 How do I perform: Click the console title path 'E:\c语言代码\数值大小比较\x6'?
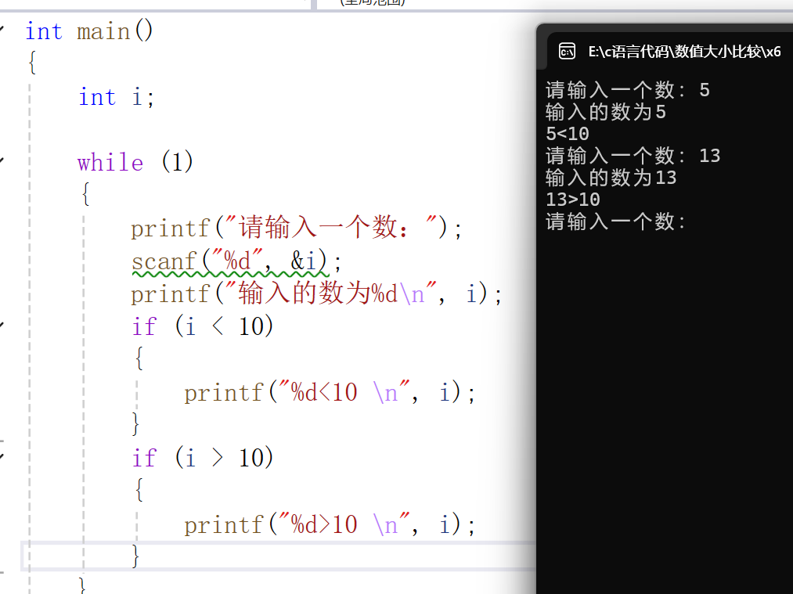[x=684, y=52]
